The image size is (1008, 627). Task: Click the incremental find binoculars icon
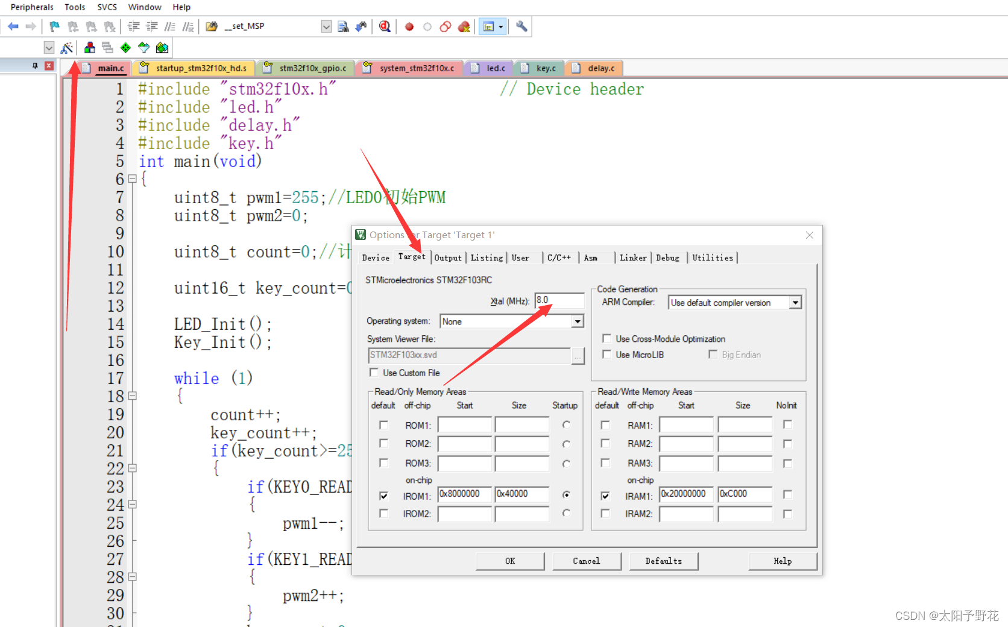(x=361, y=27)
